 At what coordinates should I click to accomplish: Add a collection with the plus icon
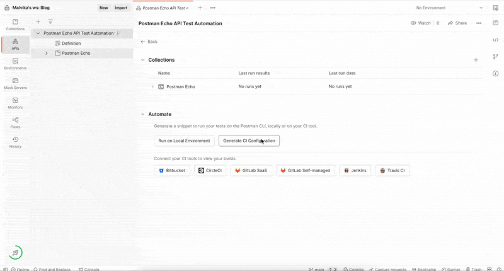point(476,60)
